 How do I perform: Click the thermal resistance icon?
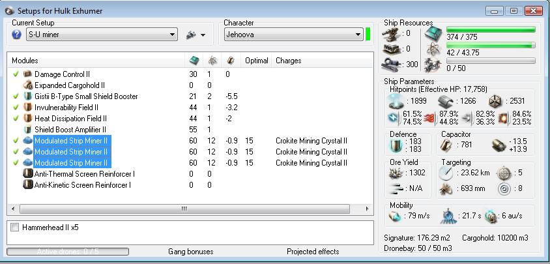click(x=428, y=118)
